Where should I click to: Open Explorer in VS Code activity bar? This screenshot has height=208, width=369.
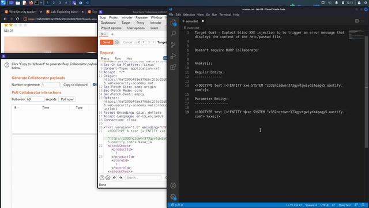(x=173, y=23)
